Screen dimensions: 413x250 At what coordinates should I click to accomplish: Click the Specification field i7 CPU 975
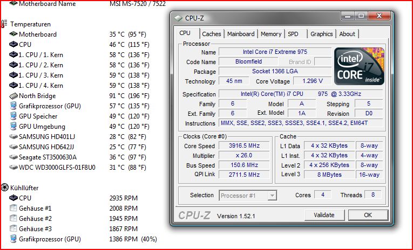pyautogui.click(x=301, y=94)
